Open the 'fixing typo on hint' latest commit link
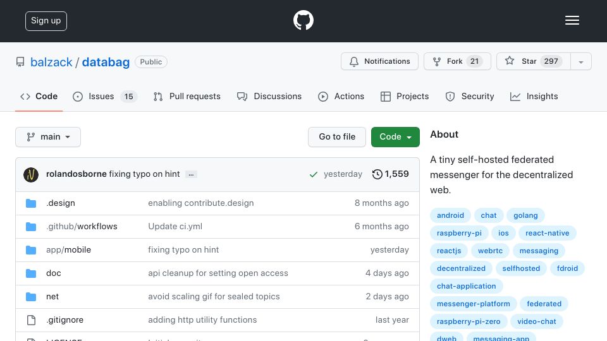 (144, 174)
